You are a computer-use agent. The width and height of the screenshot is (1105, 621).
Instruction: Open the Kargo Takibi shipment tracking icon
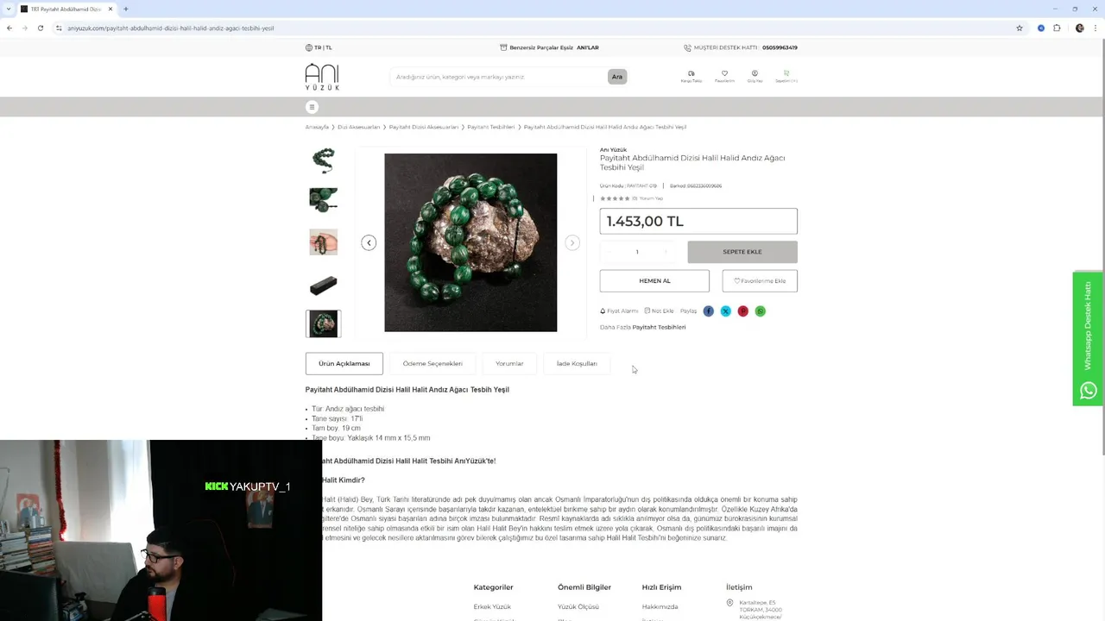pos(691,76)
